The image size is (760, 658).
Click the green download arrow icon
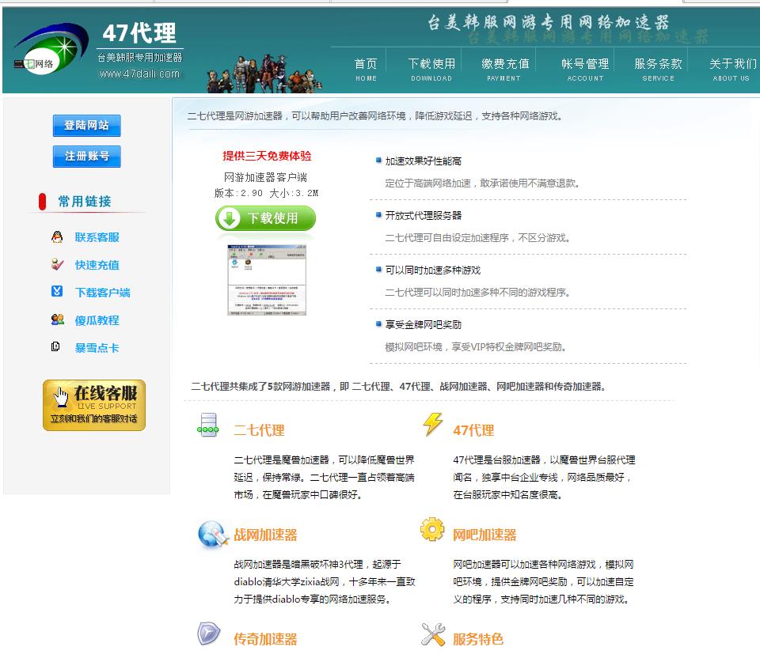pyautogui.click(x=230, y=218)
